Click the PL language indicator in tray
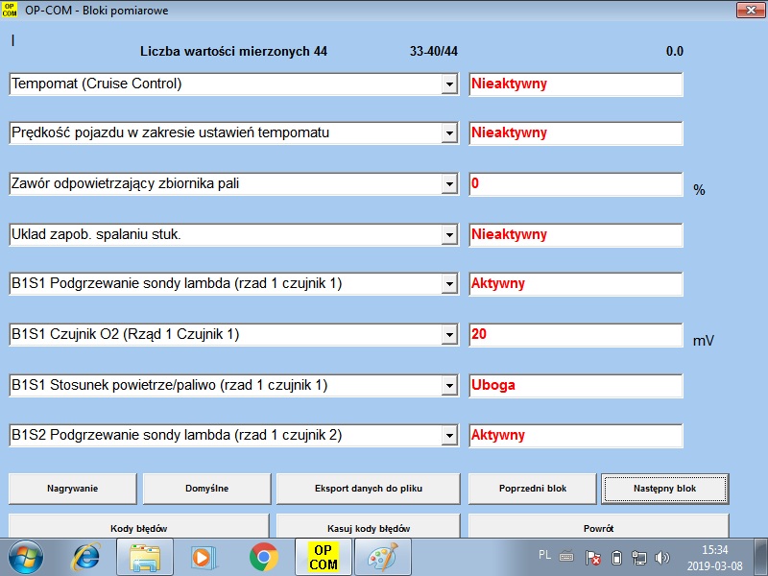The image size is (768, 576). point(544,556)
